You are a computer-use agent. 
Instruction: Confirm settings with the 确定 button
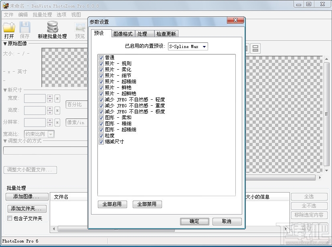coord(194,221)
